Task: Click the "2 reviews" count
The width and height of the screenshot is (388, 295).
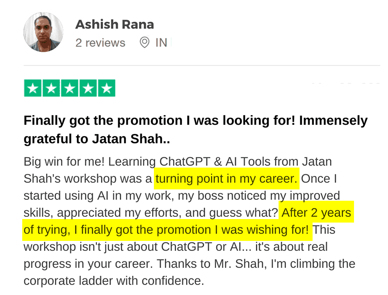Action: pyautogui.click(x=100, y=43)
